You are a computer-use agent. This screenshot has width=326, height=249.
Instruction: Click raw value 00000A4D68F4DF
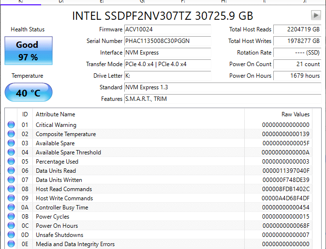pos(285,198)
